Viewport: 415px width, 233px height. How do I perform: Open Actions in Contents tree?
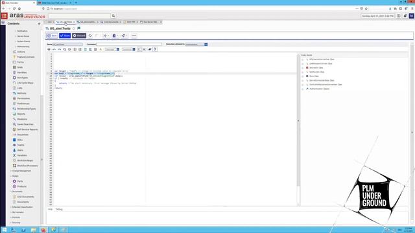tap(21, 52)
